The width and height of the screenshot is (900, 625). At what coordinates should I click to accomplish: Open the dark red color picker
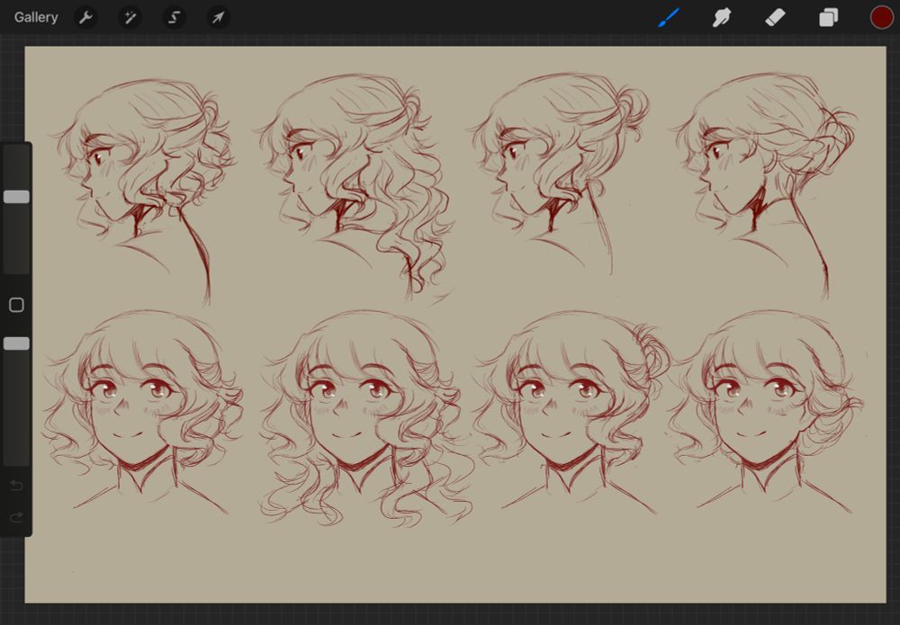tap(882, 17)
